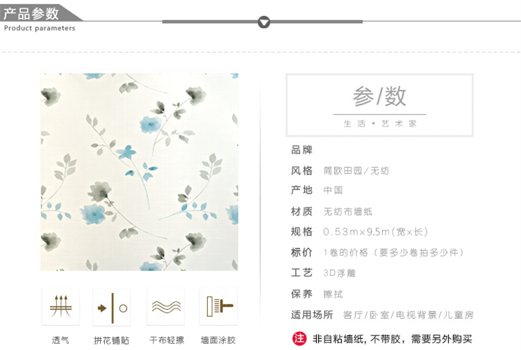This screenshot has height=350, width=521.
Task: Click the 简欧田园/无纺 style value
Action: (356, 170)
